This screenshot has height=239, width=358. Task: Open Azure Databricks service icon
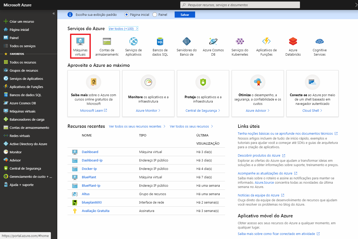point(293,41)
